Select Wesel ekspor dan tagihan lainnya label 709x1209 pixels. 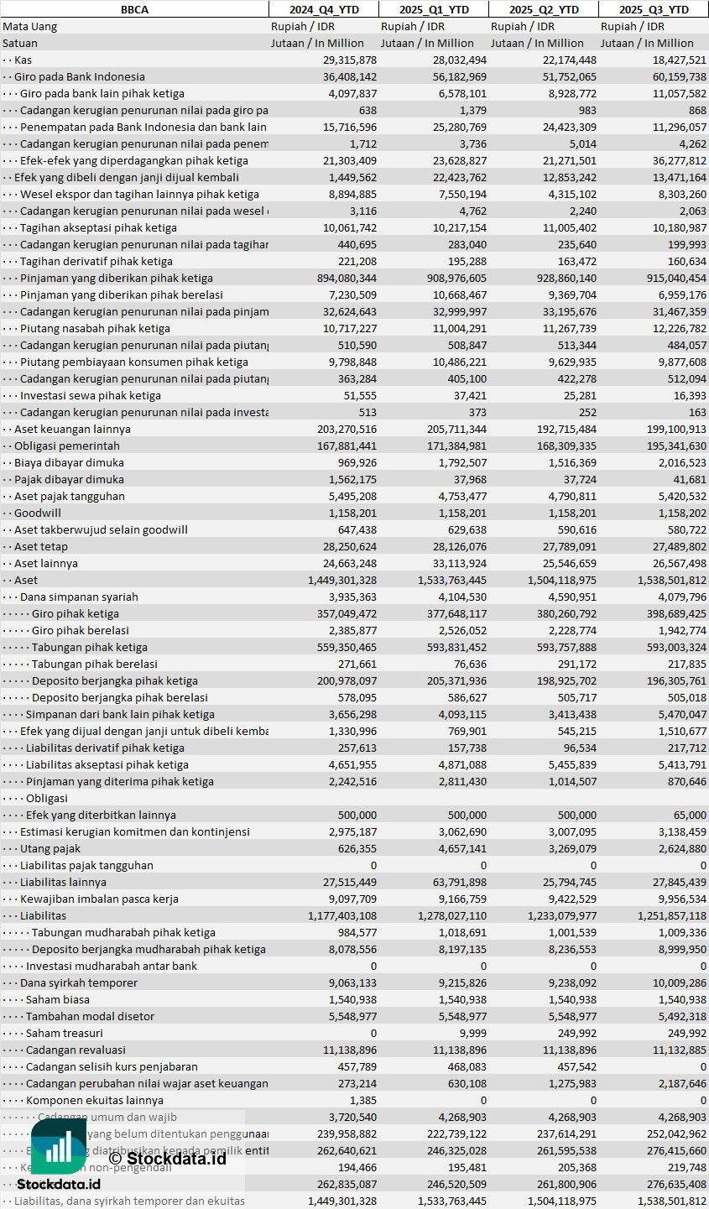pos(139,194)
